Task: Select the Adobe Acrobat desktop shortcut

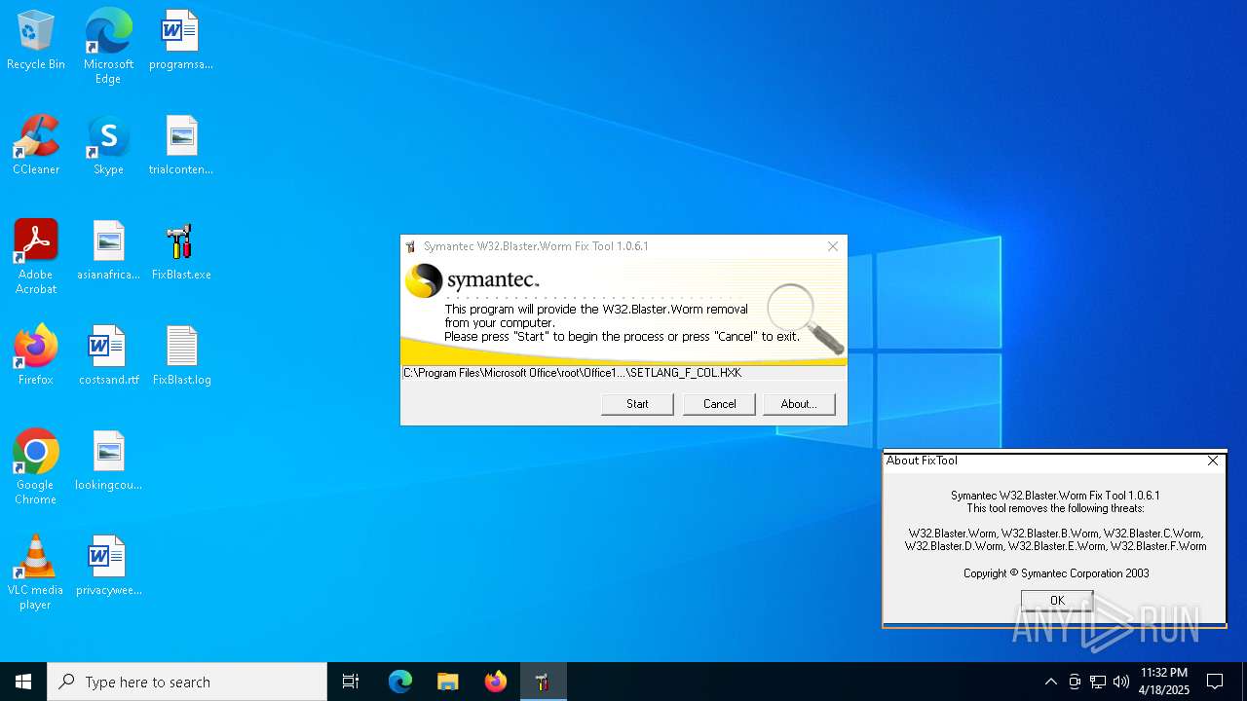Action: tap(36, 257)
